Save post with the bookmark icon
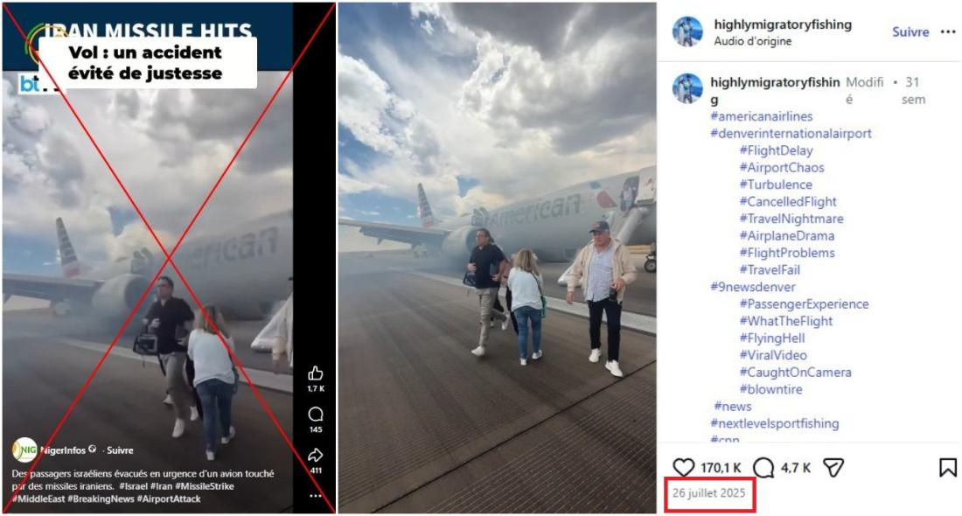 tap(947, 468)
